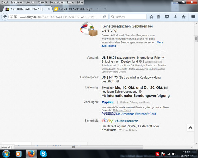
Task: Open the network signal tray icon
Action: point(168,154)
